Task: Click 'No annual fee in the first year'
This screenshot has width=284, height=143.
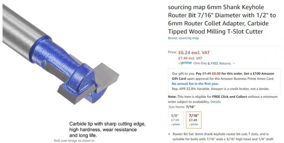Action: tap(195, 84)
